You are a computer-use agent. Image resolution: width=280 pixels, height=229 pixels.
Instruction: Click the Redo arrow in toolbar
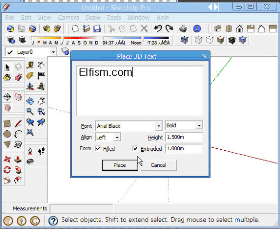169,28
